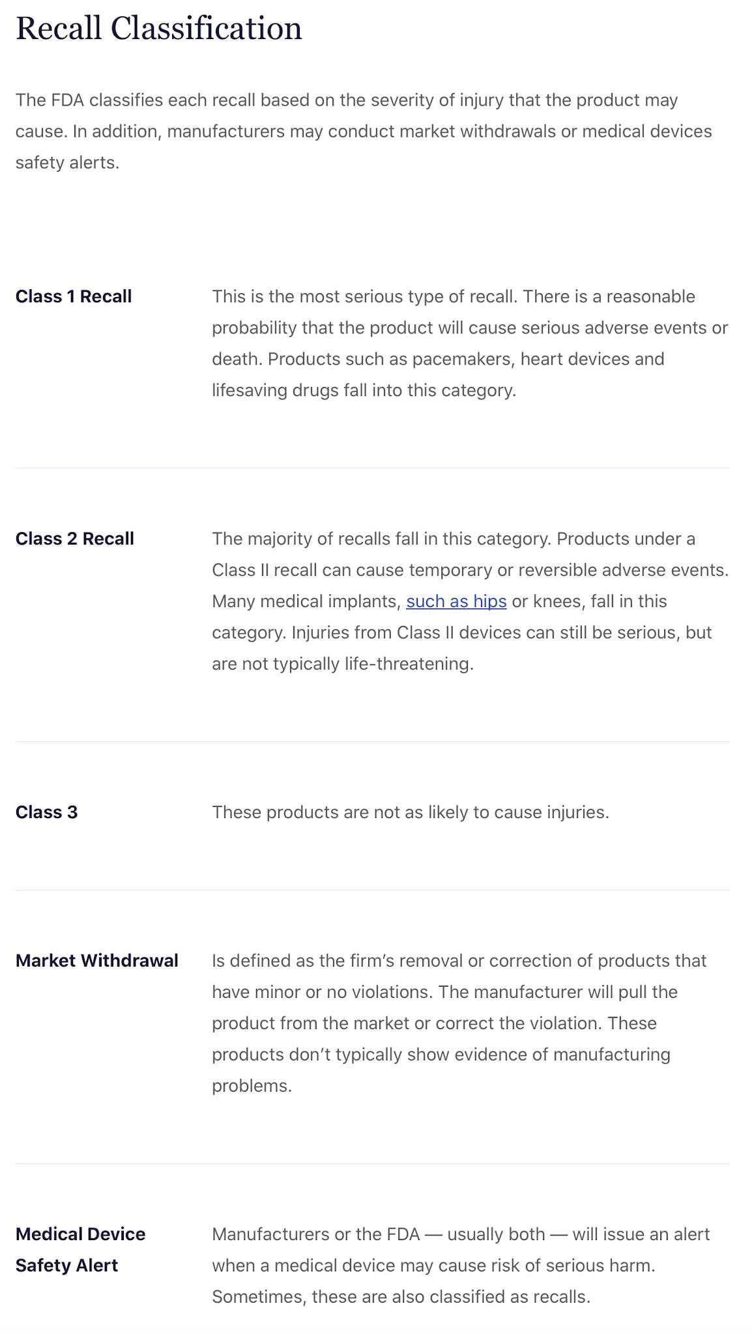Viewport: 754px width, 1334px height.
Task: Click the Recall Classification heading
Action: coord(159,29)
